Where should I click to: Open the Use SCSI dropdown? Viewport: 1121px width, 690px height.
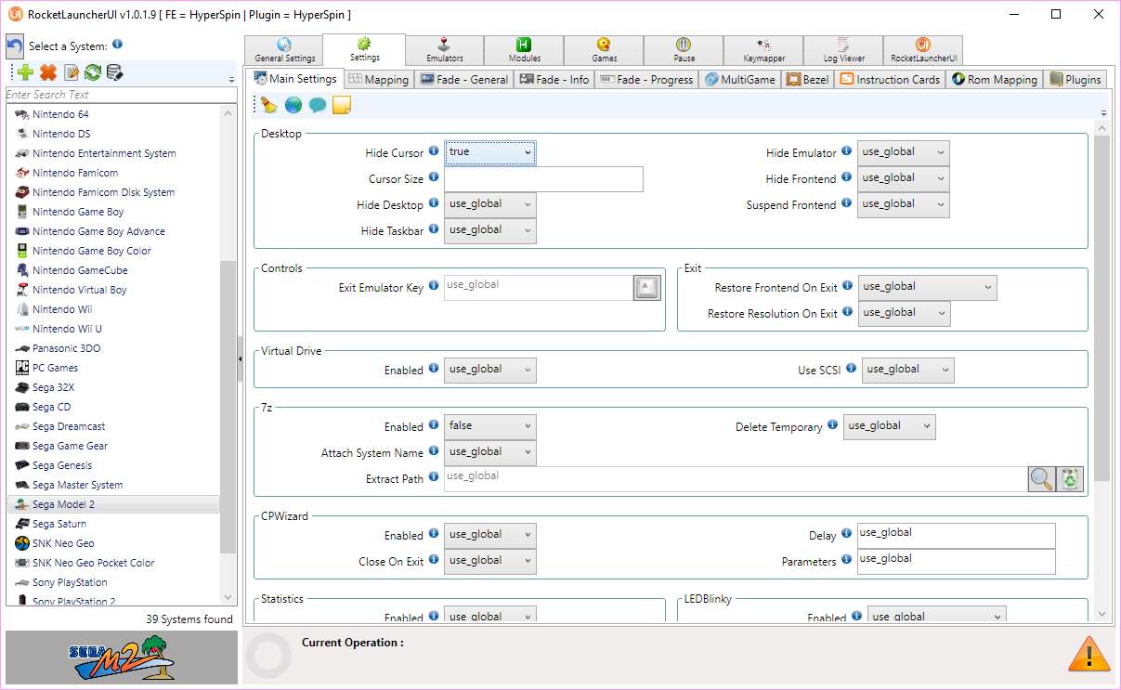907,370
